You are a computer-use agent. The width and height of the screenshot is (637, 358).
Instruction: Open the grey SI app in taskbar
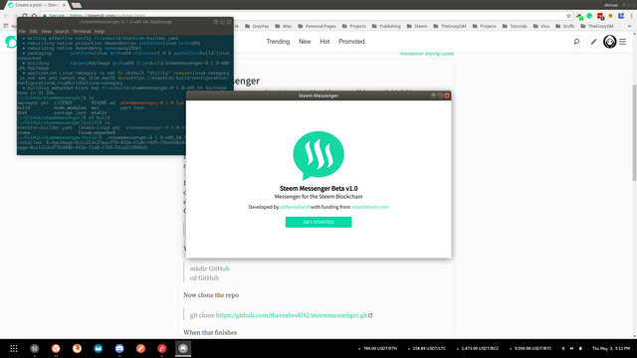click(x=35, y=348)
